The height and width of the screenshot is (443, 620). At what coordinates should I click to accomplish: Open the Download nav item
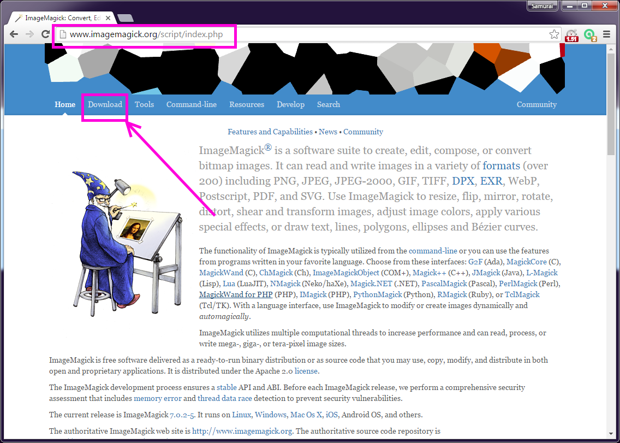click(x=105, y=104)
